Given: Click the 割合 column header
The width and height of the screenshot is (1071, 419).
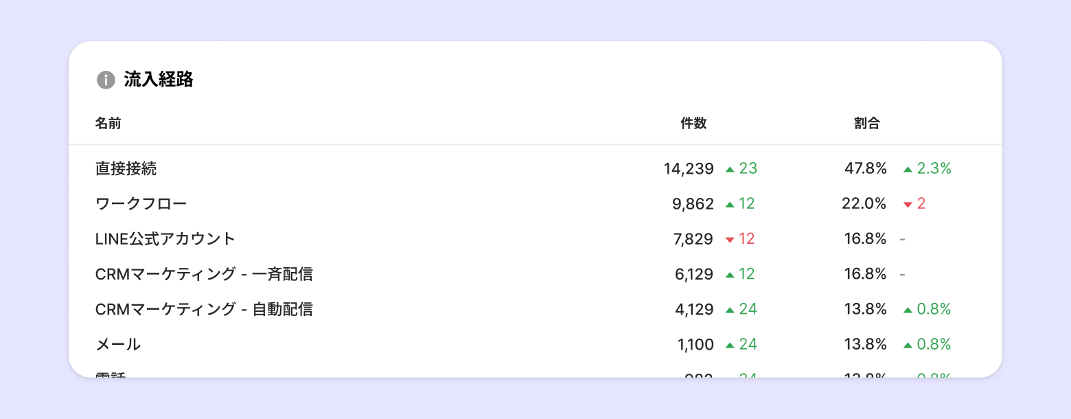Looking at the screenshot, I should point(867,124).
